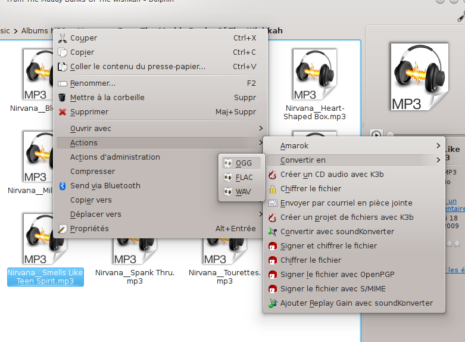The height and width of the screenshot is (342, 465).
Task: Click large MP3 preview thumbnail in panel
Action: (419, 77)
